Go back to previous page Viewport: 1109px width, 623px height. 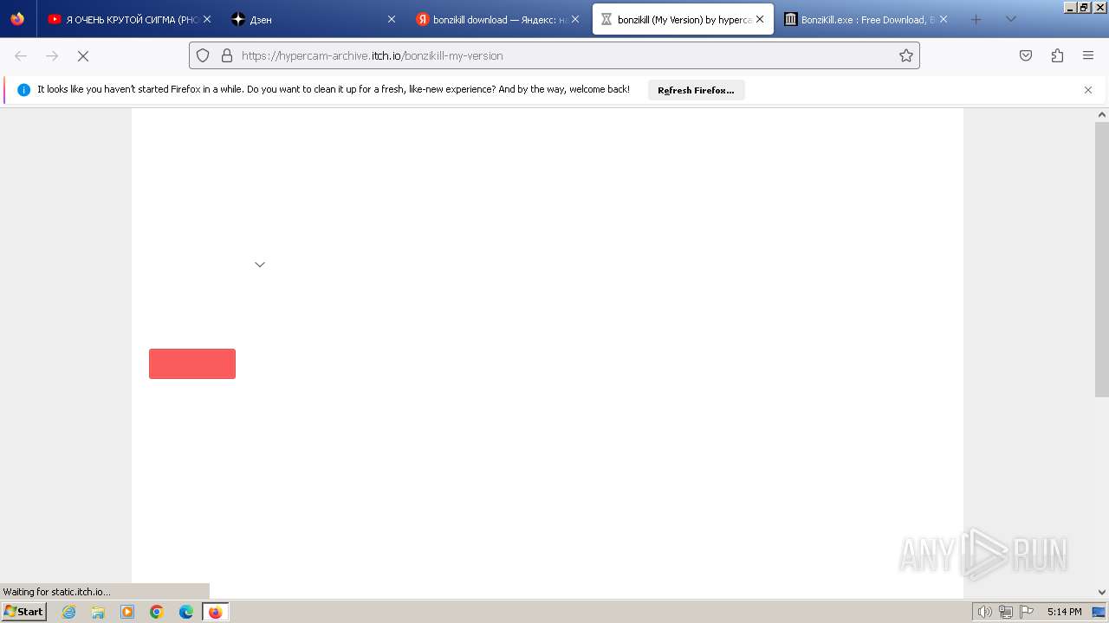coord(21,55)
